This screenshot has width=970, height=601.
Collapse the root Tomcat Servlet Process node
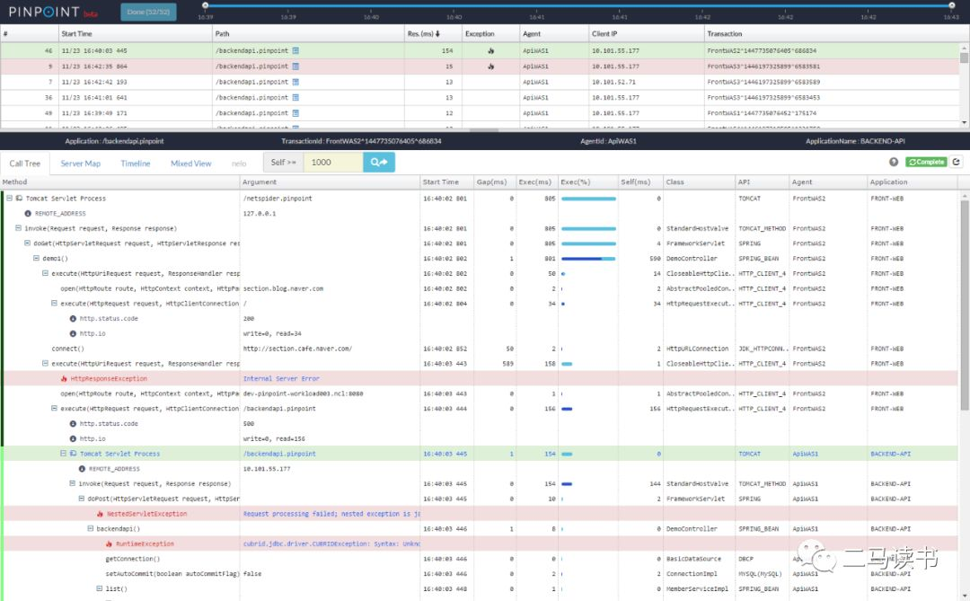[x=8, y=199]
